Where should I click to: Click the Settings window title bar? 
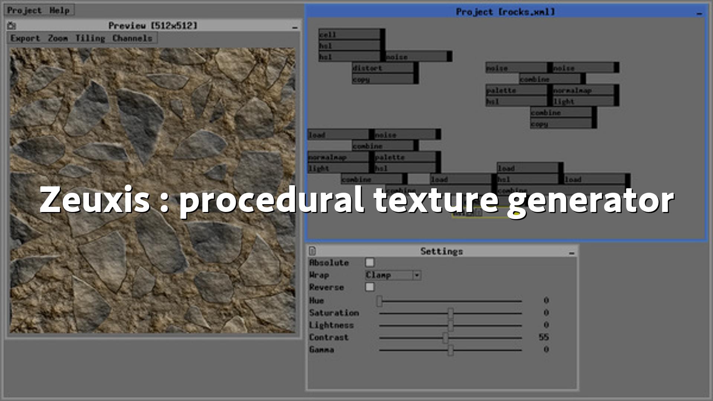pyautogui.click(x=442, y=251)
